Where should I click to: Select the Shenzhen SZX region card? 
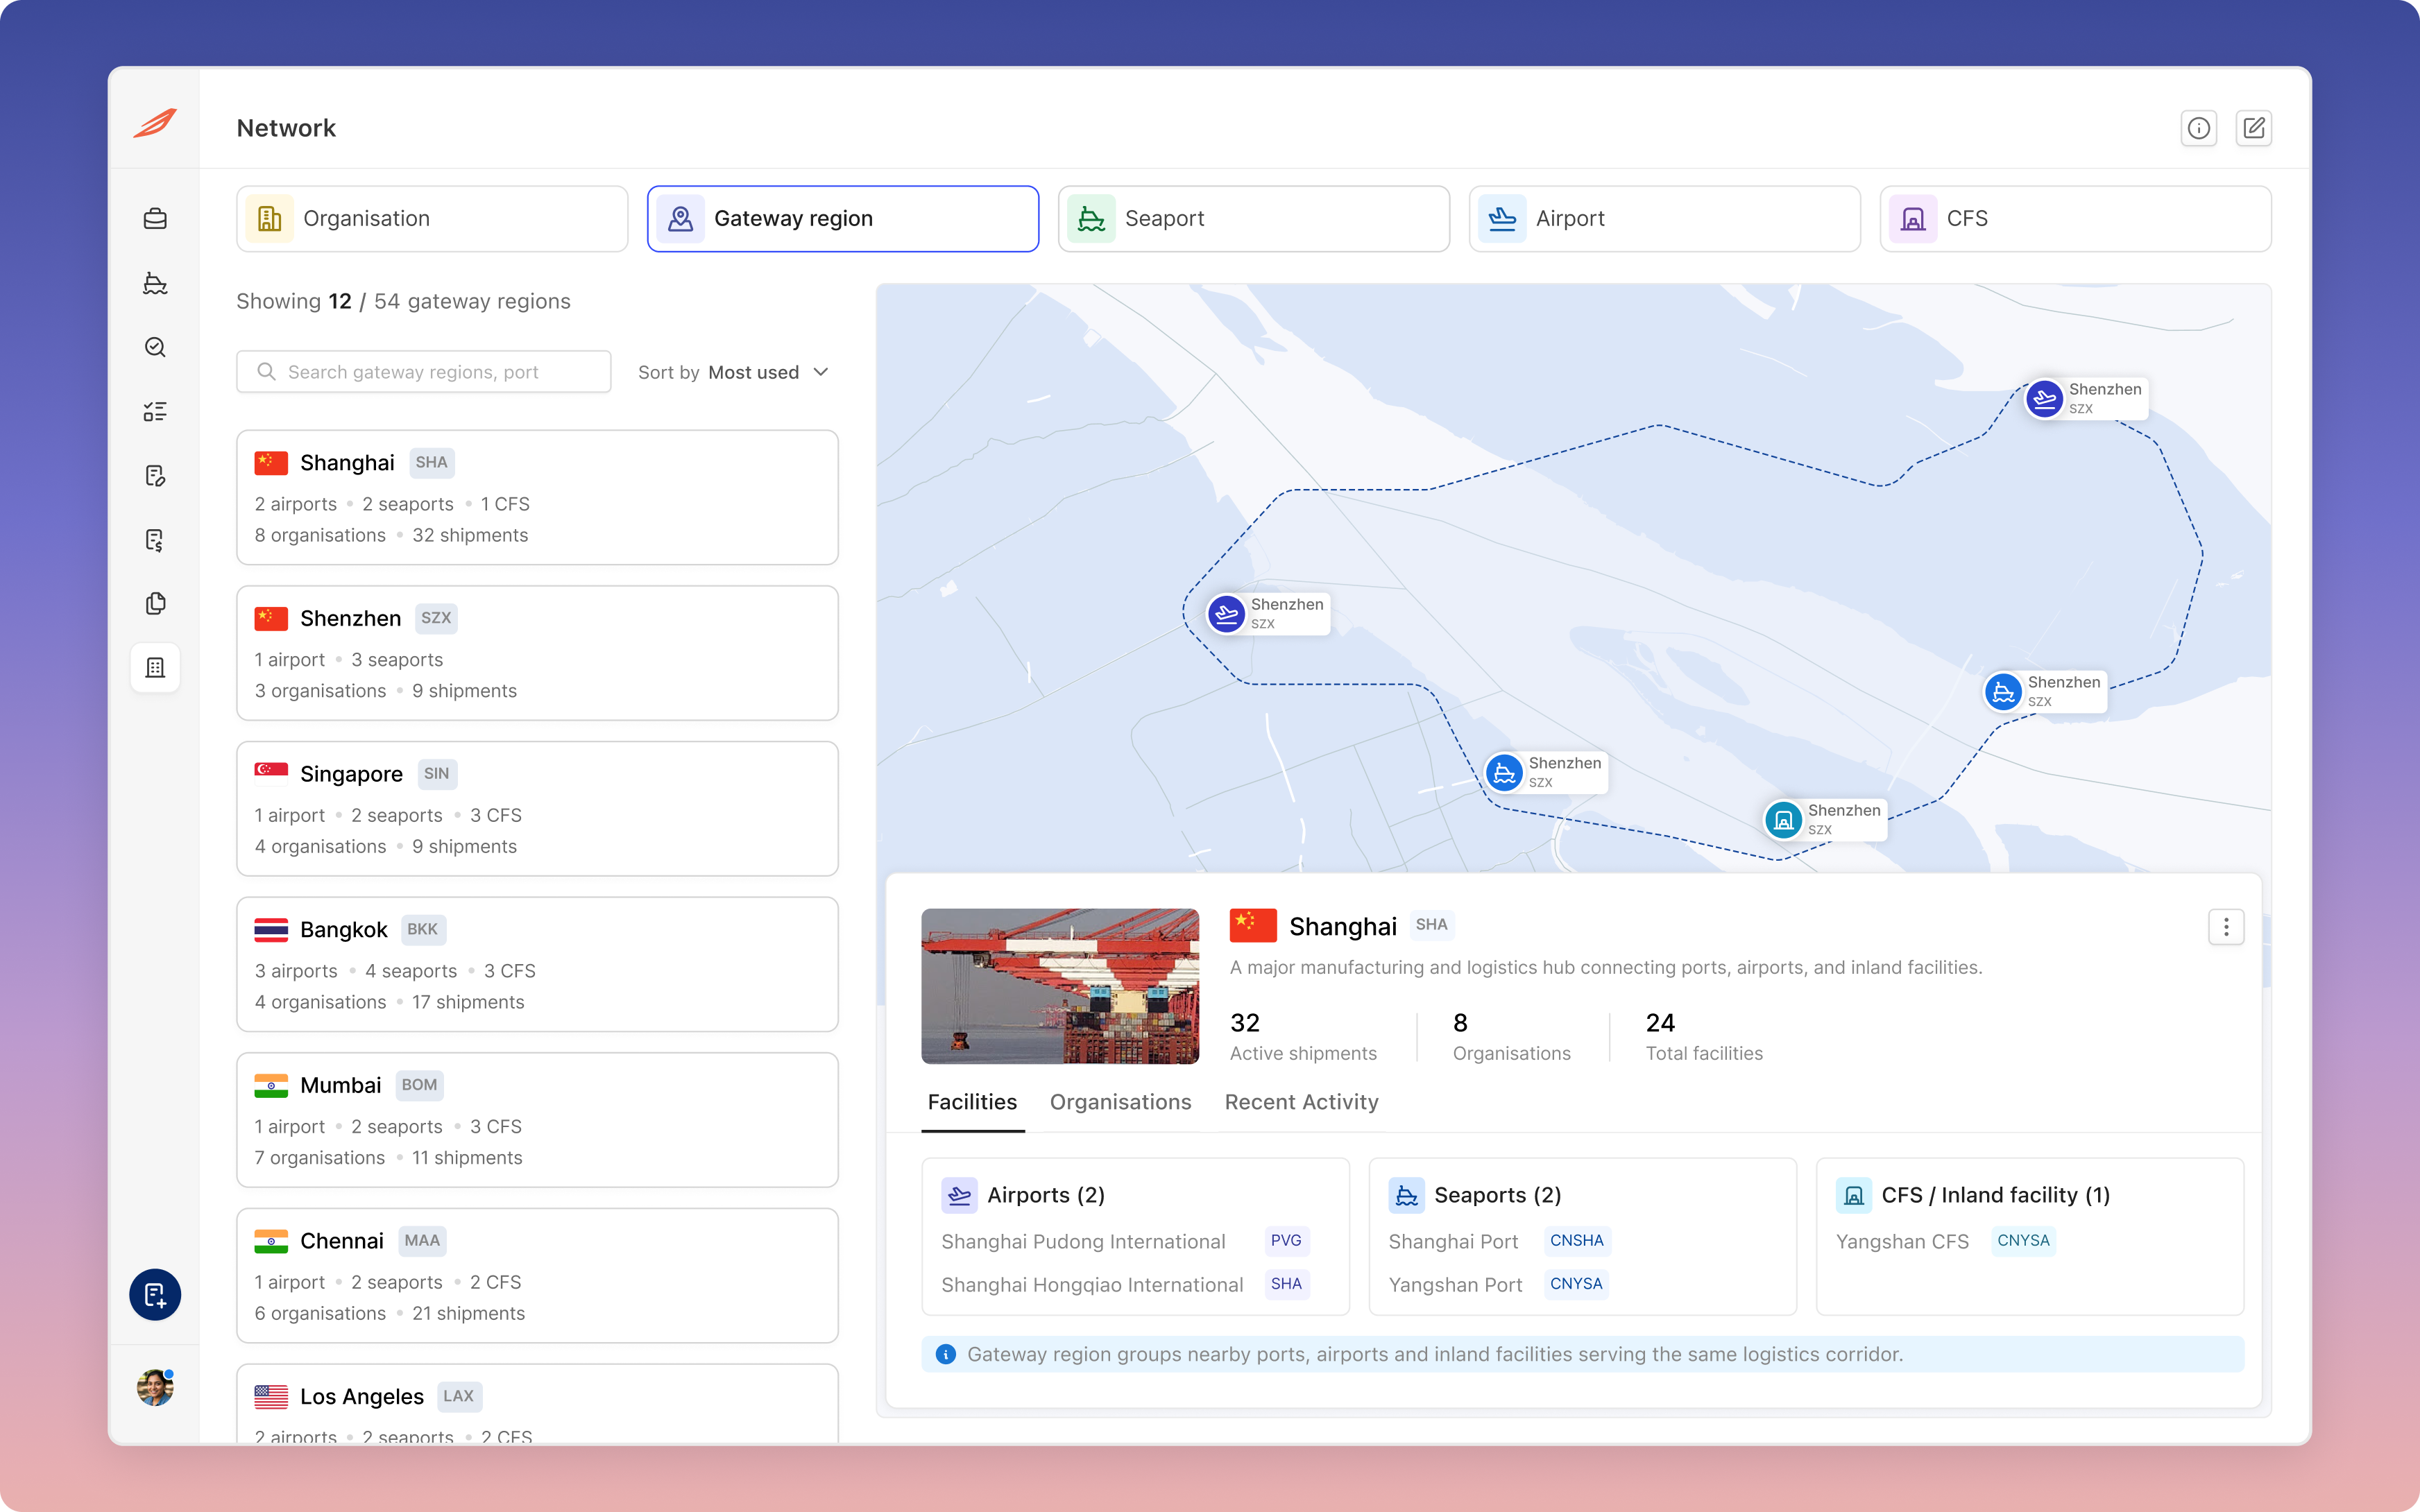pos(537,653)
